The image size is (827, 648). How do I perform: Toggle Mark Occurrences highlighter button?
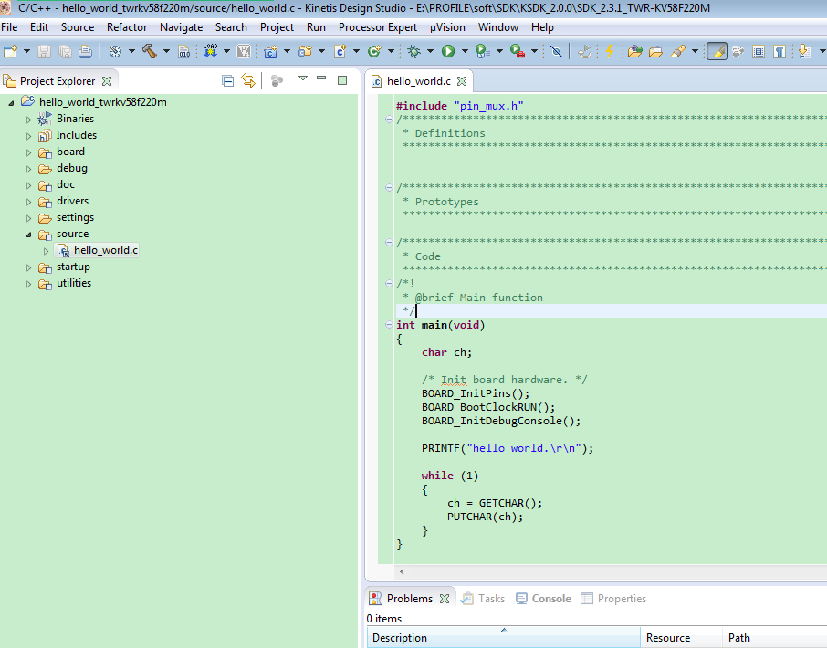717,51
